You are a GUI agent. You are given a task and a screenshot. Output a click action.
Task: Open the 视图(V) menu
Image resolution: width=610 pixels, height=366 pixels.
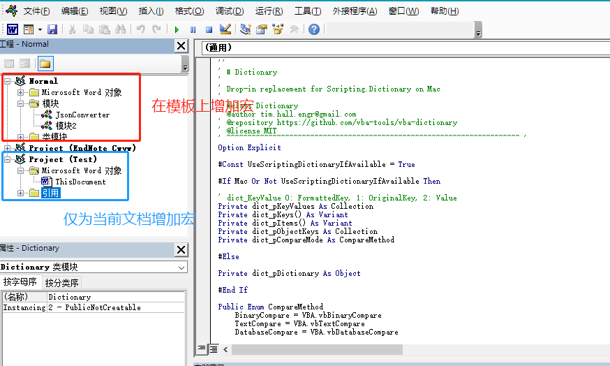click(113, 11)
